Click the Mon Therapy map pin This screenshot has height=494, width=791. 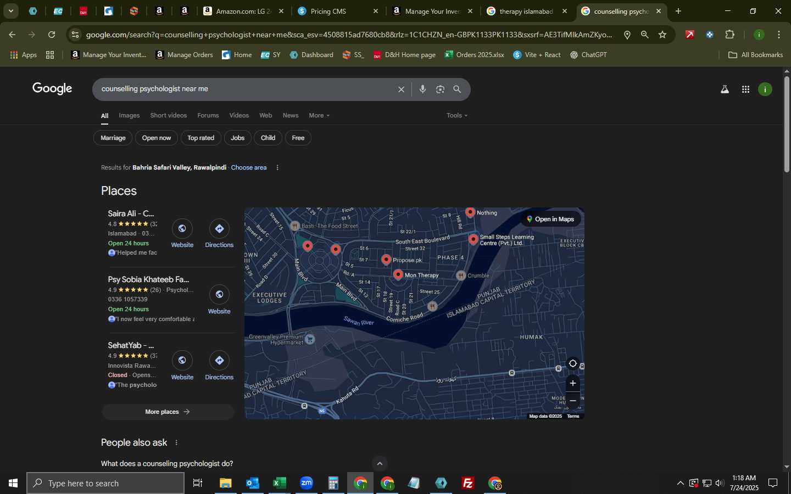(398, 274)
